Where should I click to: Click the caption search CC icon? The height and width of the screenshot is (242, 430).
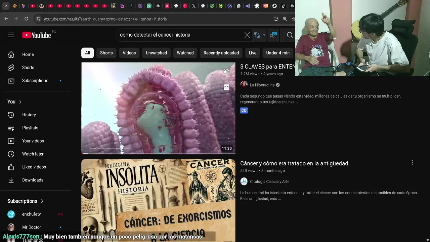coord(273,35)
